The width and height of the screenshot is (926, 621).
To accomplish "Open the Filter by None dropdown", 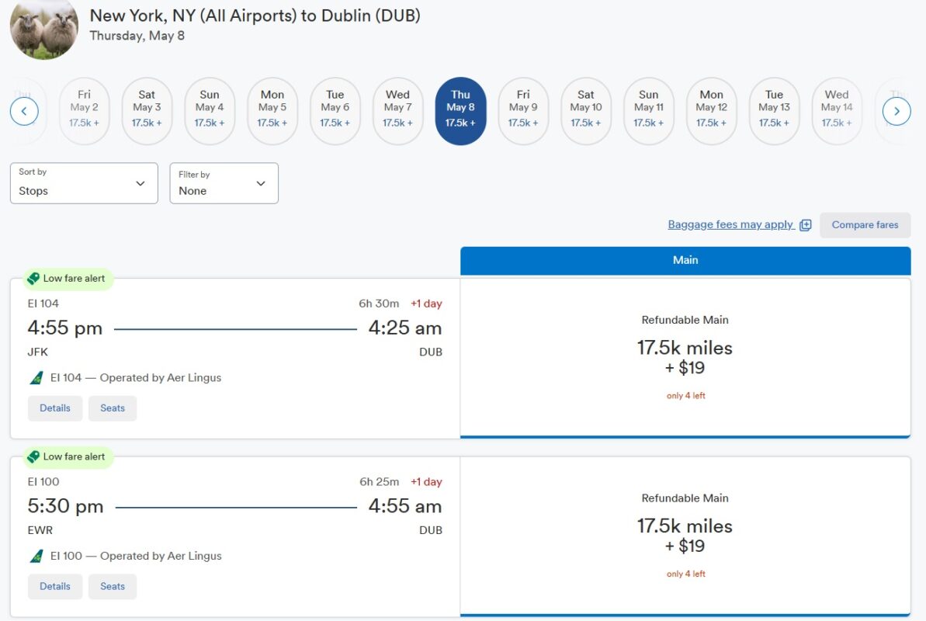I will click(x=224, y=183).
